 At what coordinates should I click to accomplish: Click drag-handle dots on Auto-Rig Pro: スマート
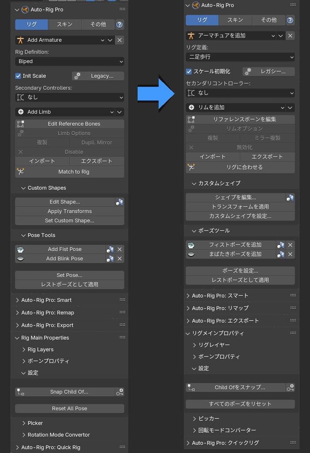[x=293, y=295]
